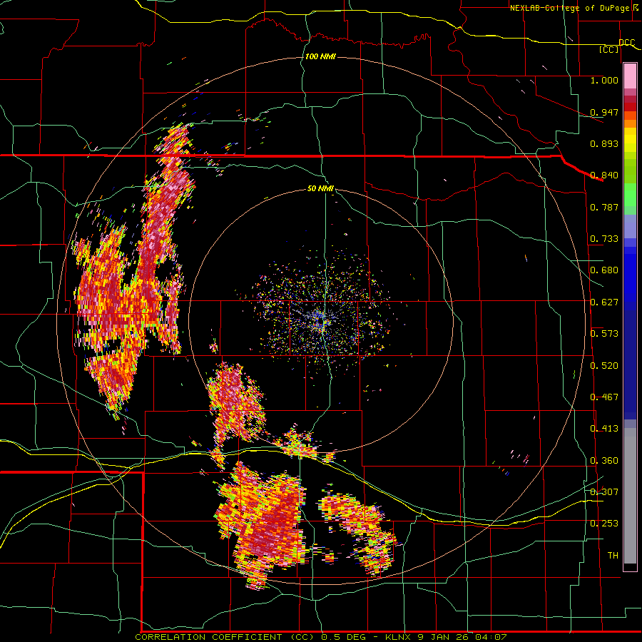Click the DCC label above the color scale
The image size is (642, 642).
(626, 43)
